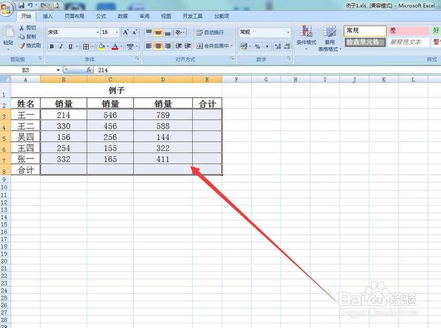Set middle vertical alignment
441x328 pixels.
coord(158,32)
